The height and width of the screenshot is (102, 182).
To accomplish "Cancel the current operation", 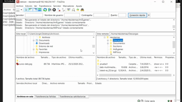I will (x=54, y=10).
